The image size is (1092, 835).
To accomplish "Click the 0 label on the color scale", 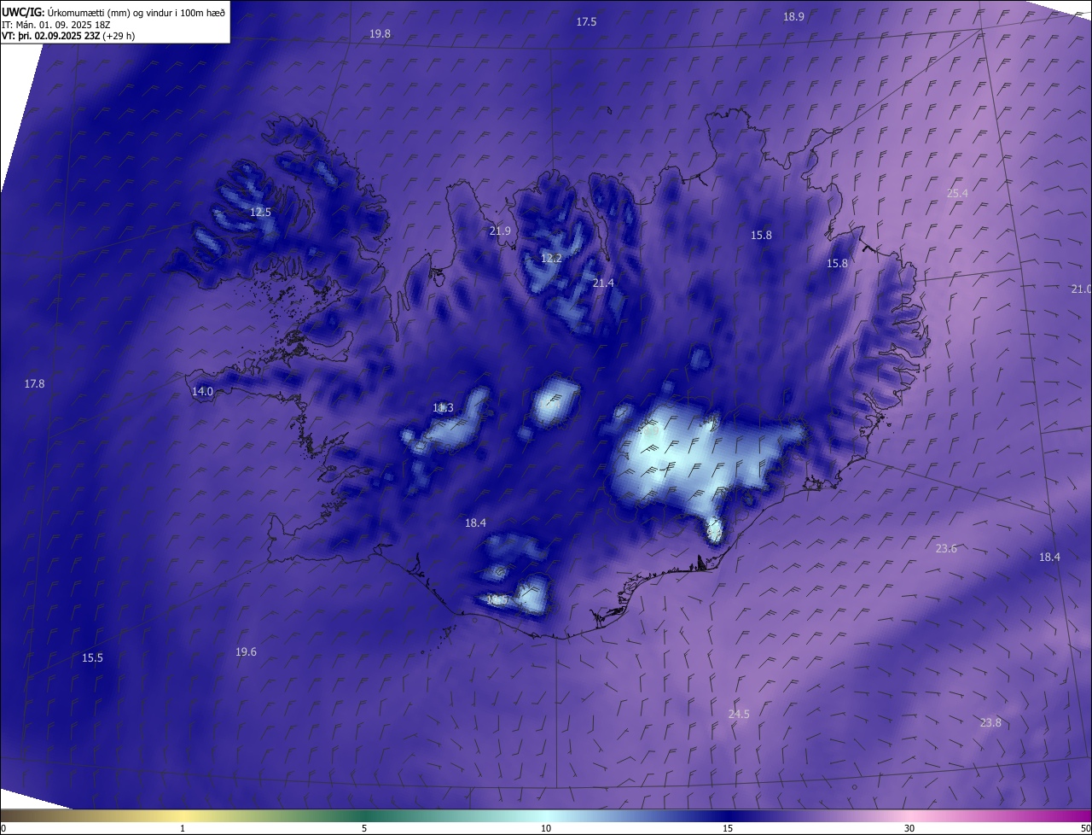I will pyautogui.click(x=3, y=829).
